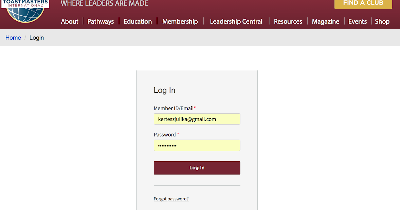
Task: Click the Password field label
Action: click(165, 135)
